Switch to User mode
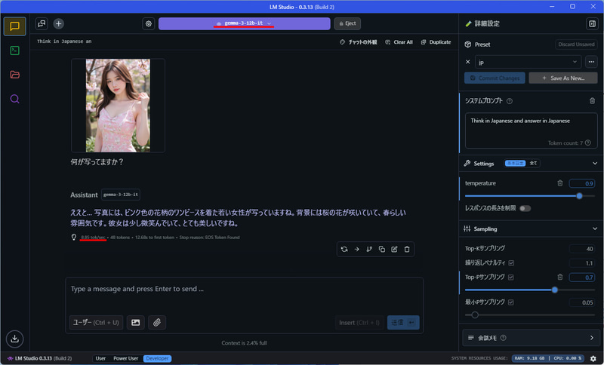The height and width of the screenshot is (365, 604). click(100, 358)
